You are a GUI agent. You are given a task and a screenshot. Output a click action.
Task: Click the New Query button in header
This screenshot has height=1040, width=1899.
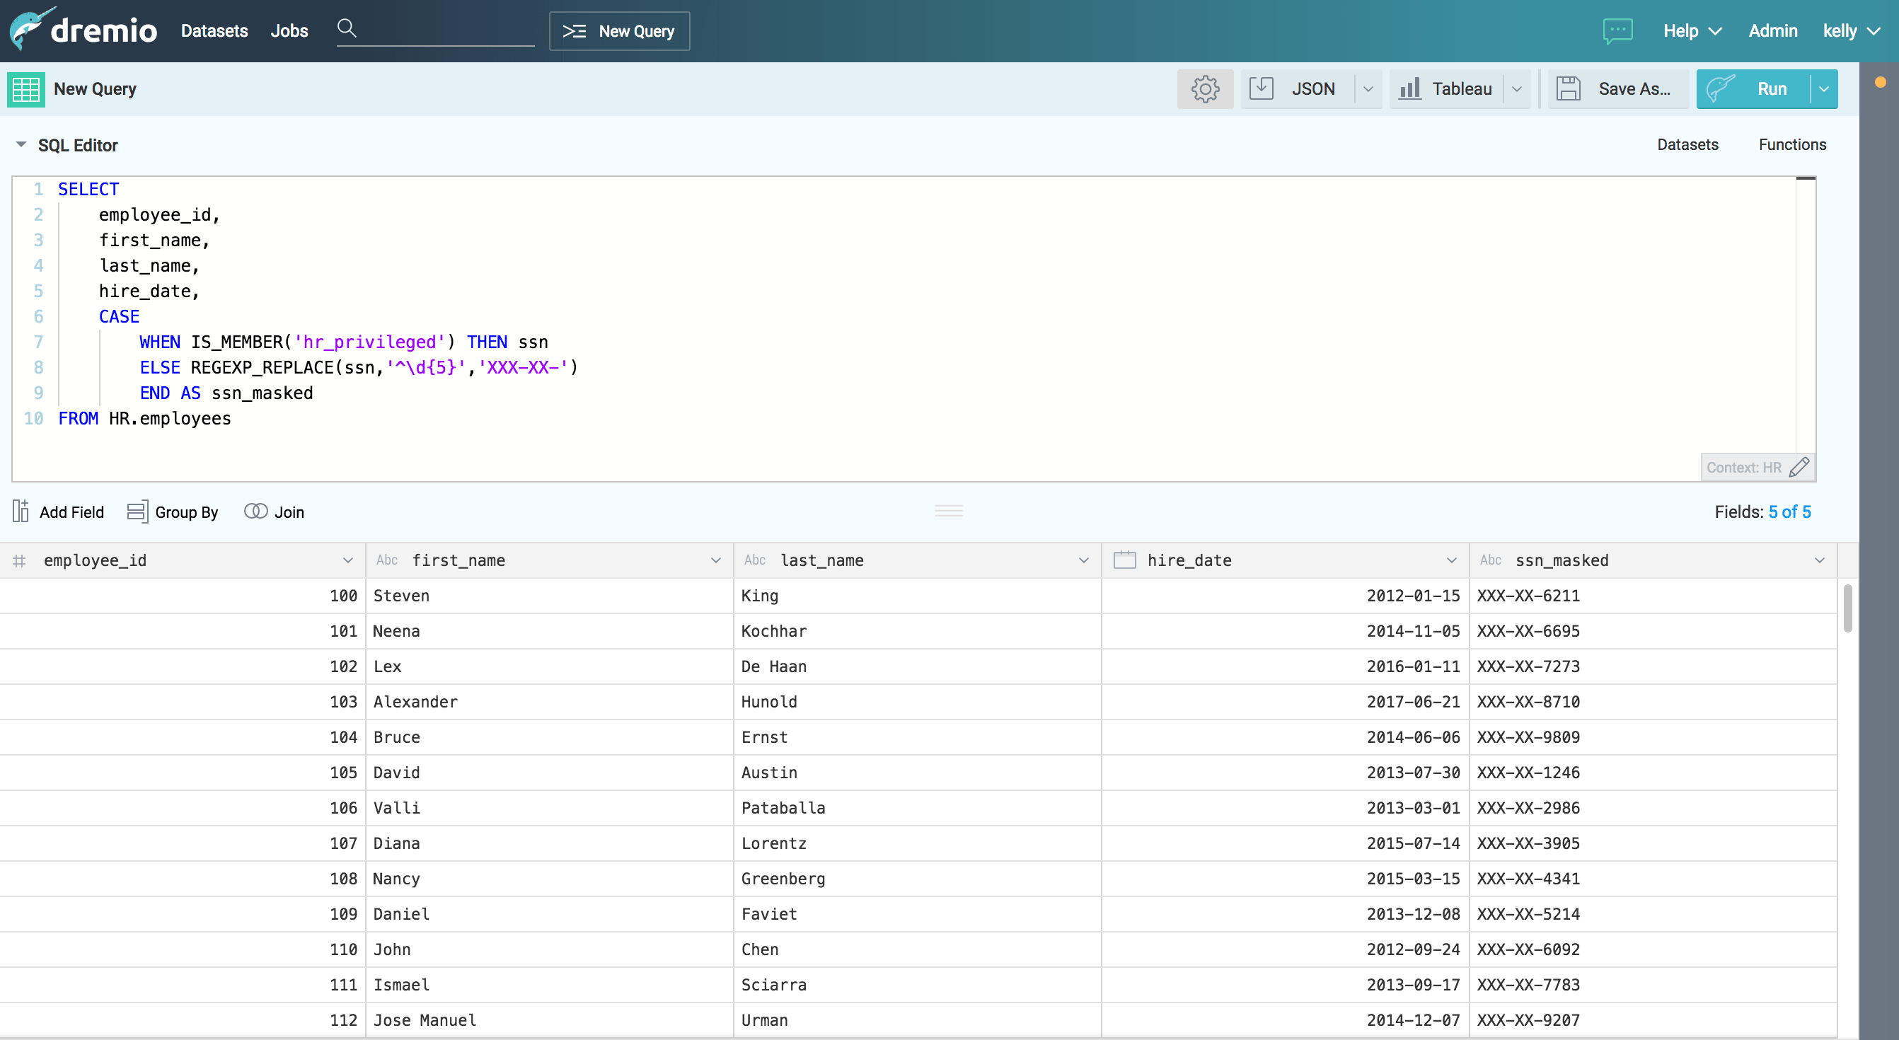(x=619, y=31)
